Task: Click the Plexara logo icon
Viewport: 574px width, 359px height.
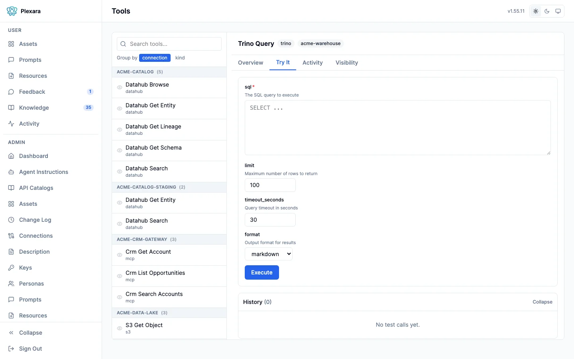Action: tap(12, 11)
